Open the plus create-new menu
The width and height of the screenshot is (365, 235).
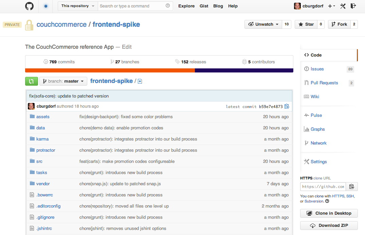click(x=331, y=6)
